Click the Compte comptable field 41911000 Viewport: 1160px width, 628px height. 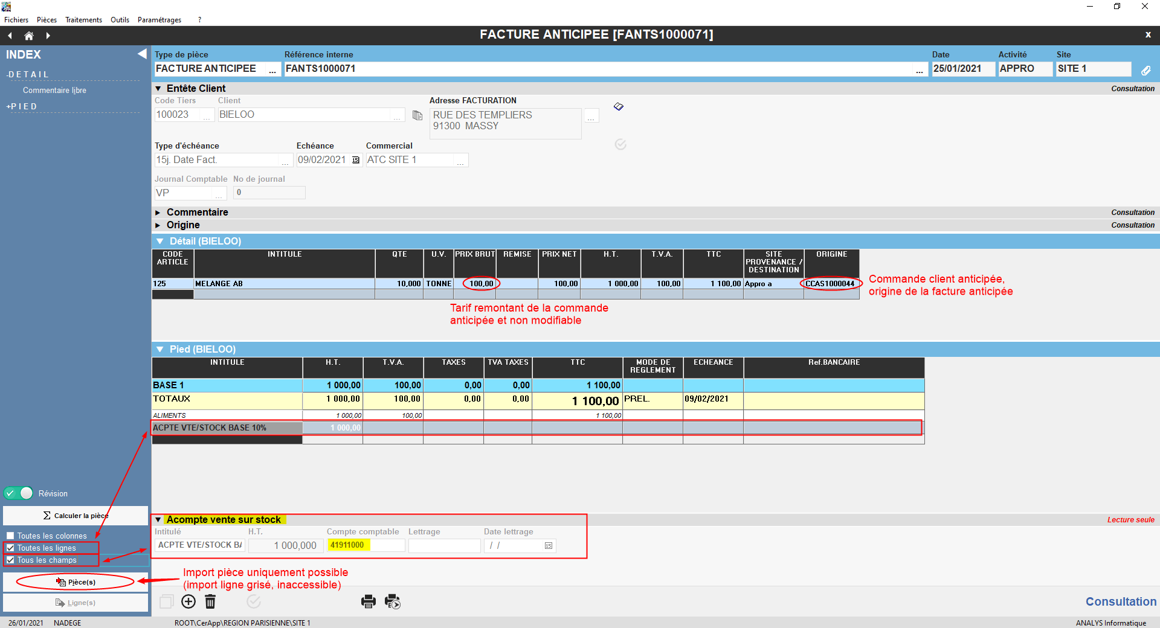click(366, 545)
